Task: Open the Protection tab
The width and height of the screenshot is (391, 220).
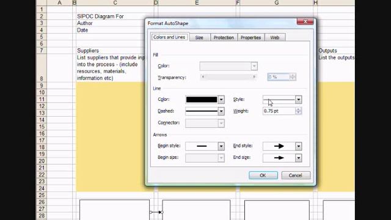Action: (x=224, y=37)
